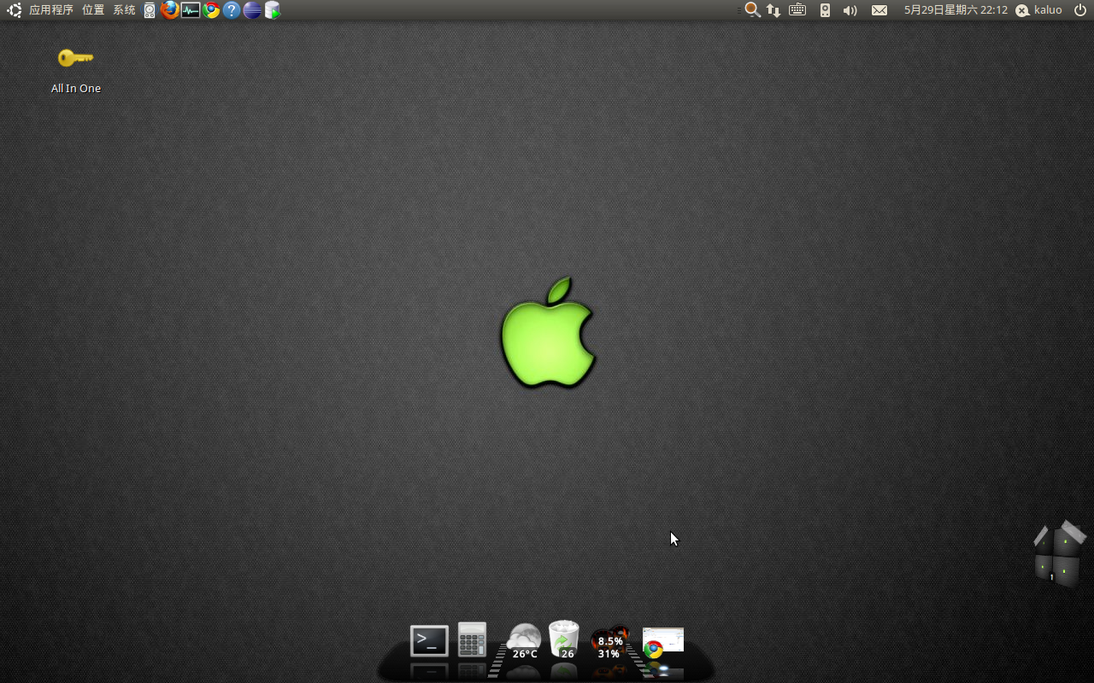
Task: Open the kaluo user status menu
Action: click(x=1038, y=10)
